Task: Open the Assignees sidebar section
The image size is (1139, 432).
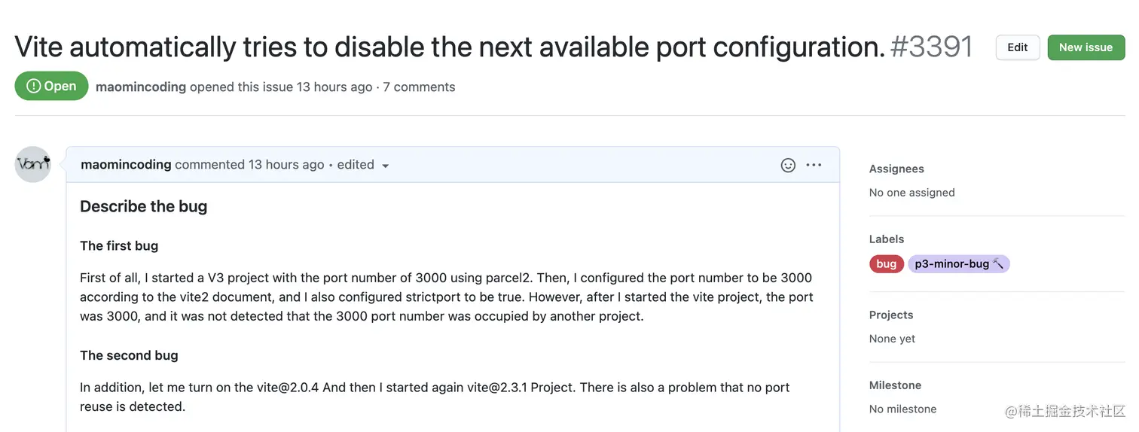Action: pyautogui.click(x=896, y=169)
